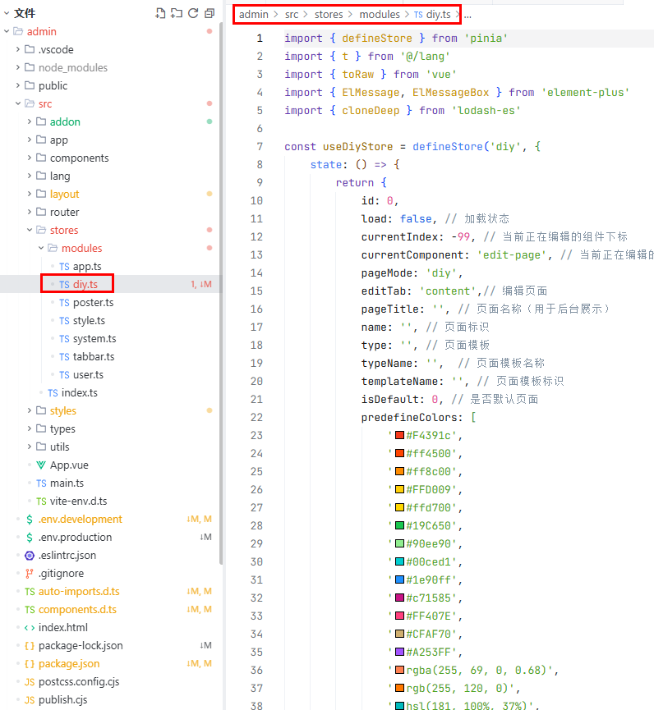Collapse all folders in explorer
The image size is (654, 710).
pyautogui.click(x=210, y=13)
